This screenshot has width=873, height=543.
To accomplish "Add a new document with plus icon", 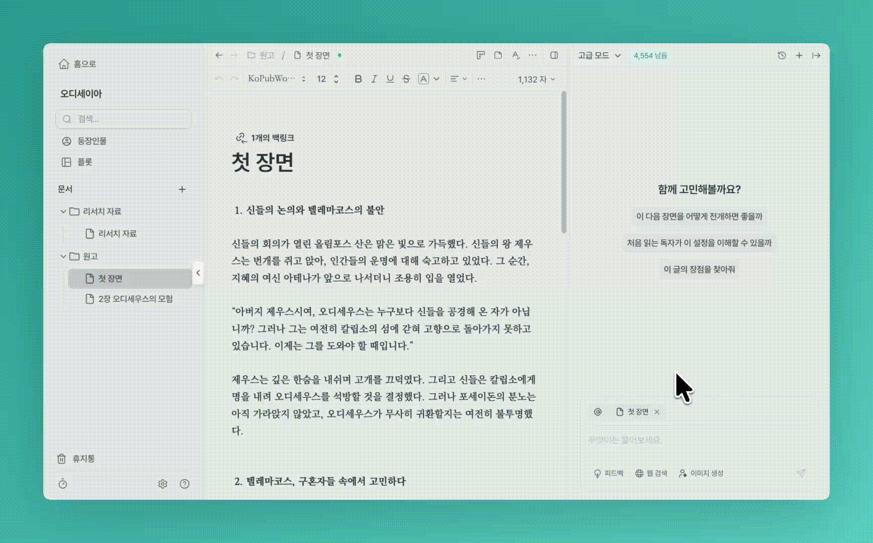I will [x=182, y=189].
